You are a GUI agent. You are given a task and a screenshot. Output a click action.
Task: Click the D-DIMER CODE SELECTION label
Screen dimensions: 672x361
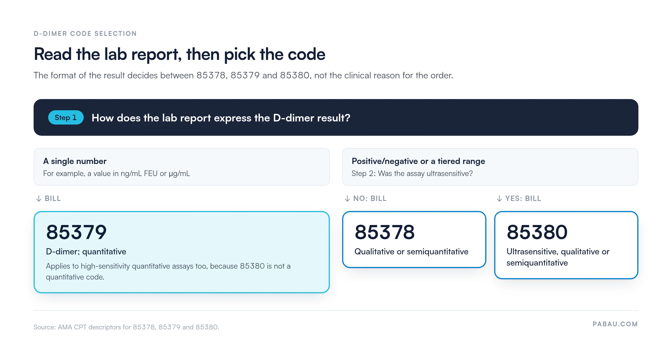pos(85,34)
